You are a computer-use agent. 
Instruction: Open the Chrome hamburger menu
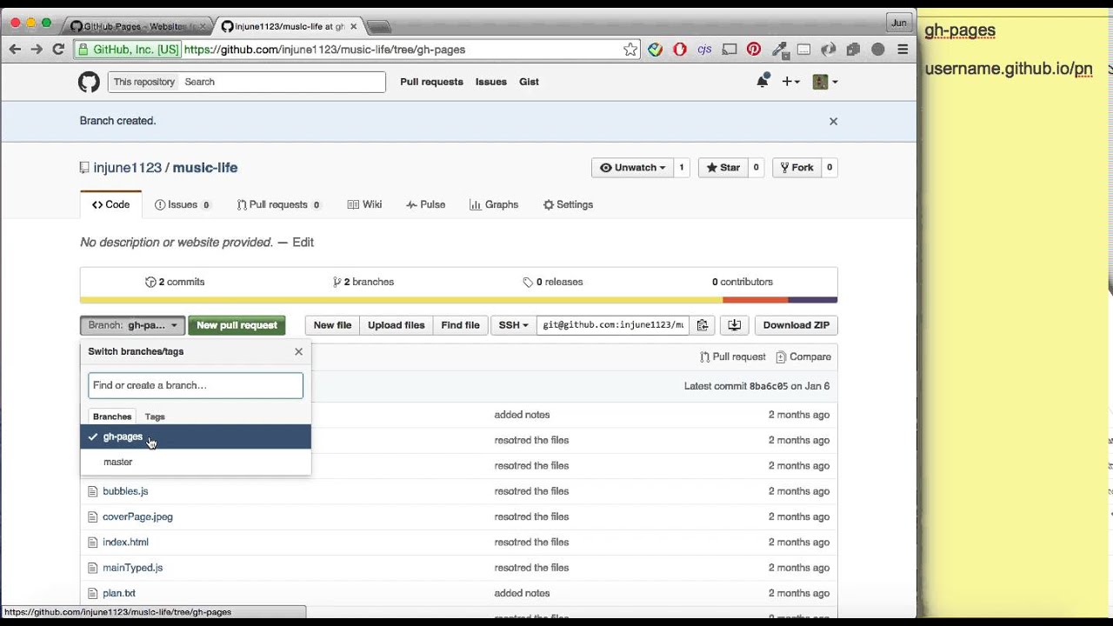coord(903,50)
